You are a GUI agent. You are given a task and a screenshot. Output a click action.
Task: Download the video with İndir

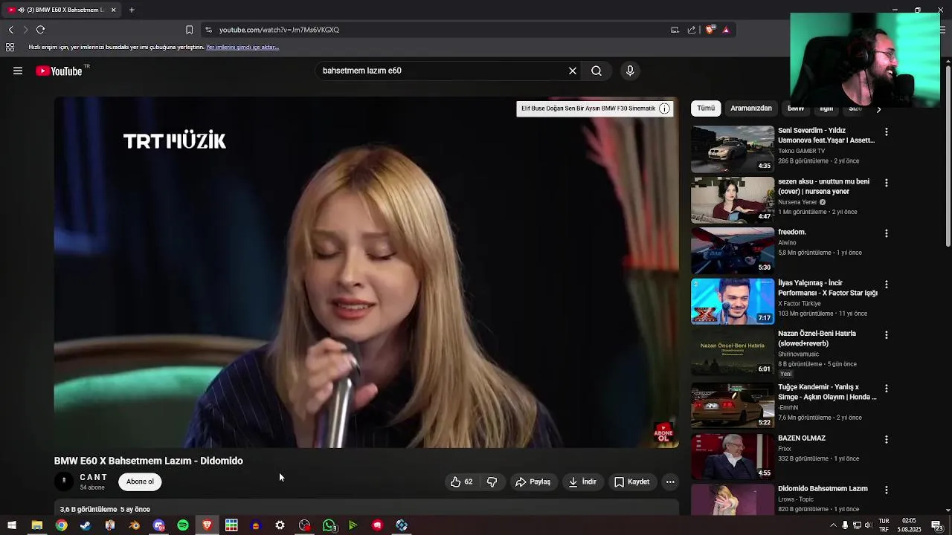tap(582, 481)
